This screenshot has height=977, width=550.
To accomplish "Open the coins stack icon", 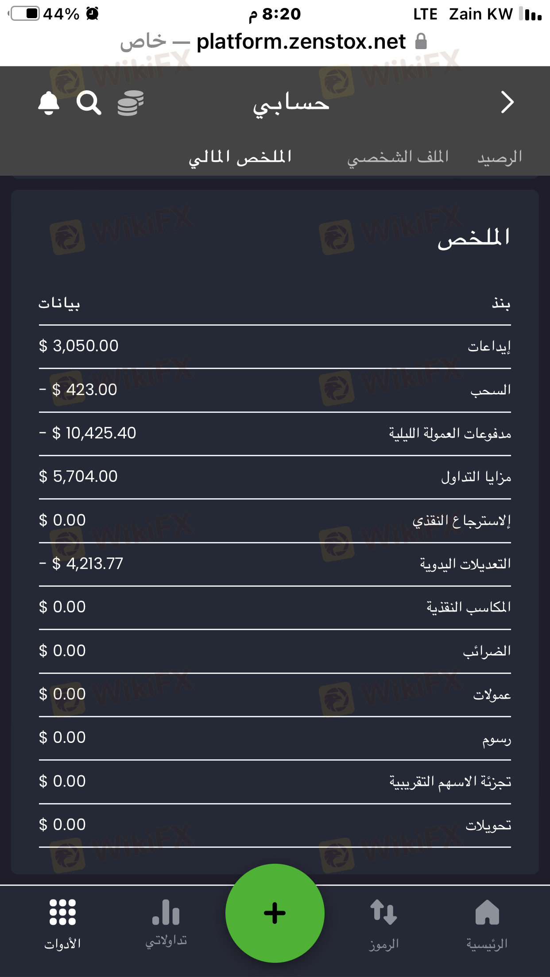I will 131,103.
